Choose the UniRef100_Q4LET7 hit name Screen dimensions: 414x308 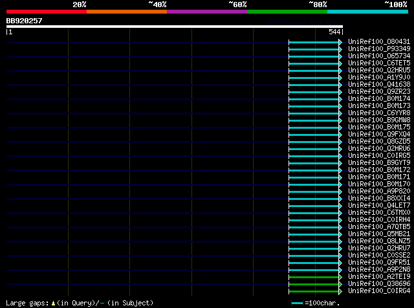point(379,206)
